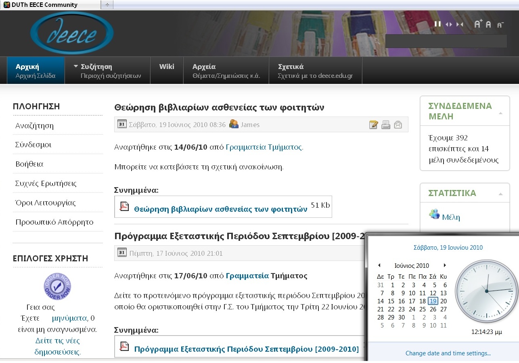Pause the header slideshow
This screenshot has height=363, width=519.
(x=437, y=24)
